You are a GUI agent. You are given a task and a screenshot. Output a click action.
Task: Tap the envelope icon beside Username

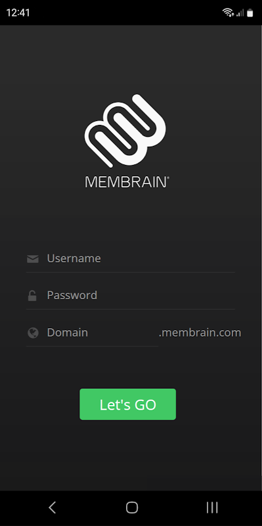point(32,258)
